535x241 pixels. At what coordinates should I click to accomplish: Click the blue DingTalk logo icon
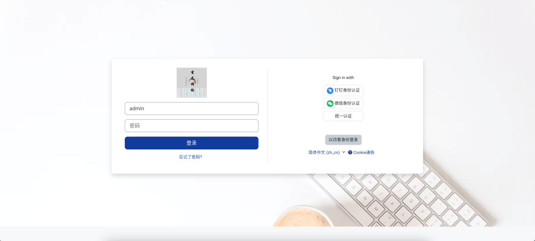point(330,91)
